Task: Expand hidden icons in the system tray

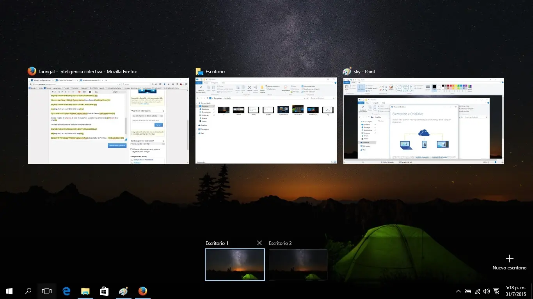Action: click(458, 291)
